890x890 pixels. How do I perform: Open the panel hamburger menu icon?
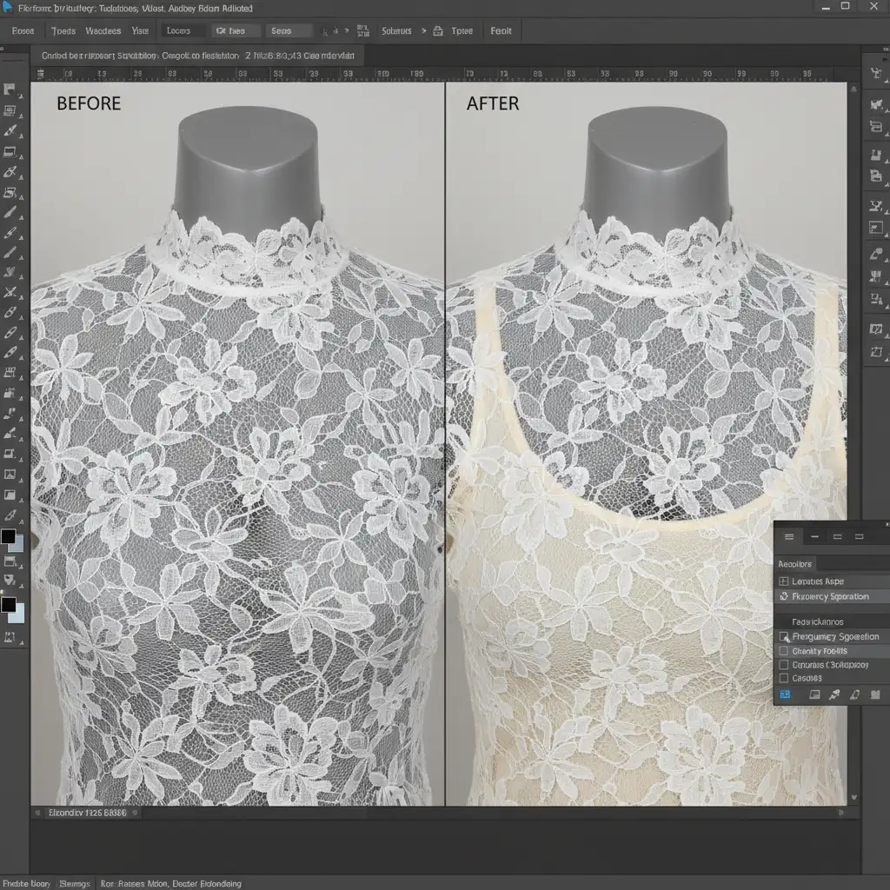click(x=788, y=537)
